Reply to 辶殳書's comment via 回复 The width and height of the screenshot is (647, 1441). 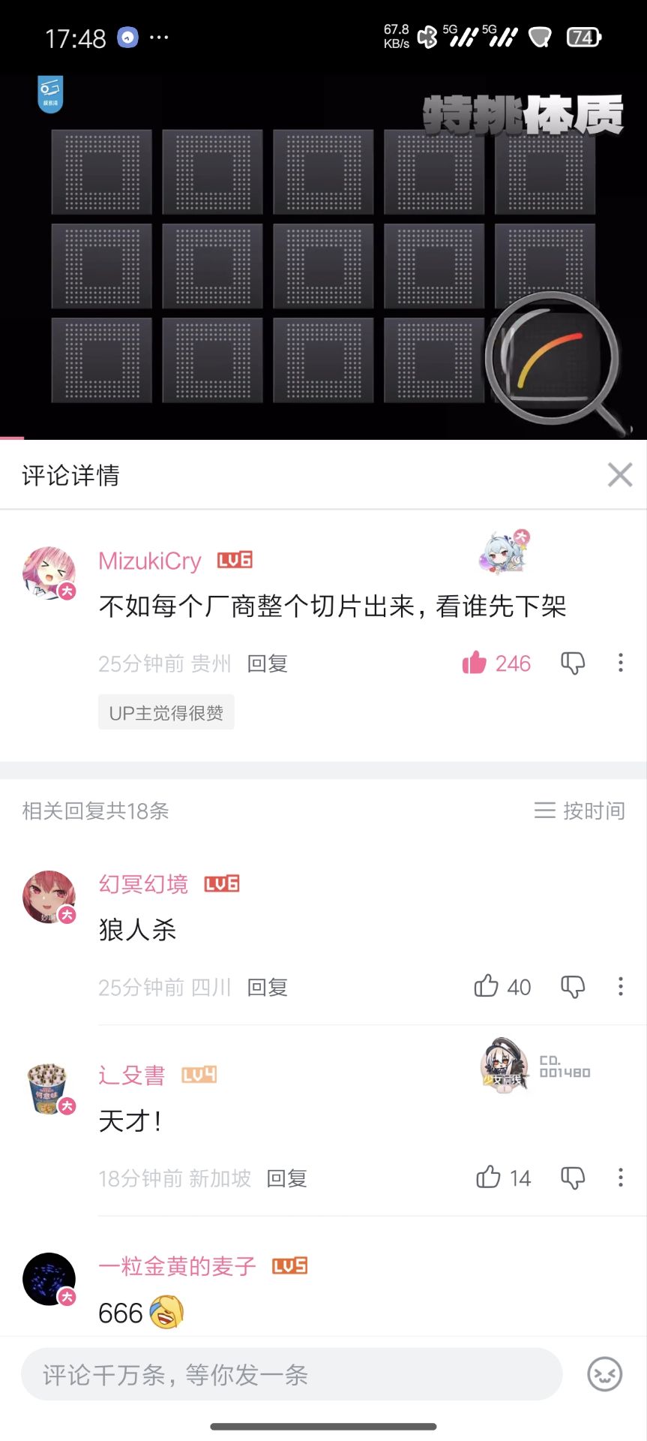(x=287, y=1178)
